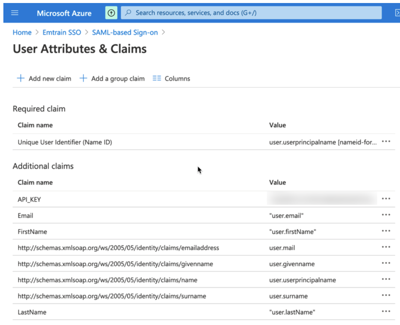
Task: Open ellipsis menu for Email claim
Action: pos(386,215)
